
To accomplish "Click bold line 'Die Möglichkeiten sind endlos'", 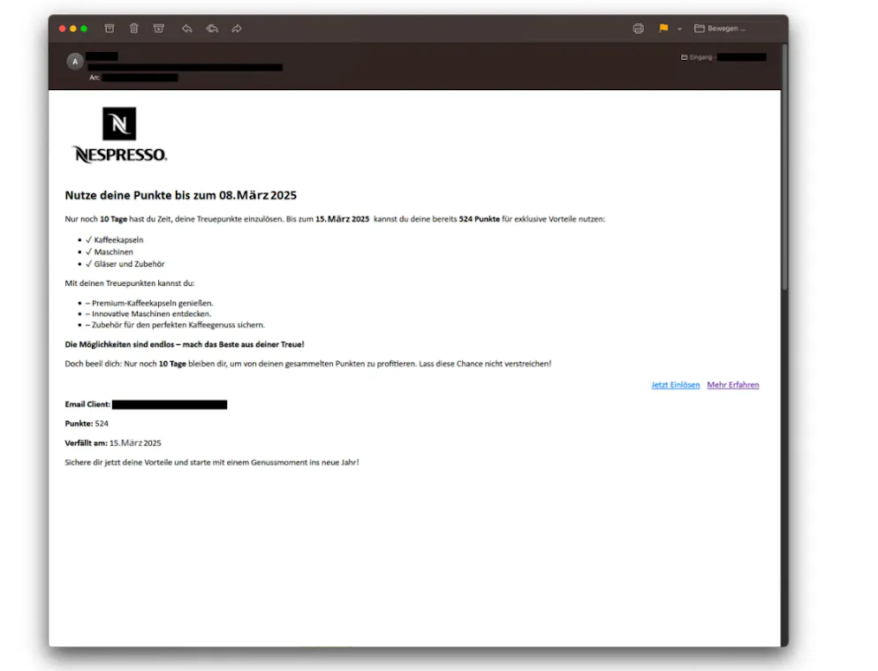I will 185,344.
